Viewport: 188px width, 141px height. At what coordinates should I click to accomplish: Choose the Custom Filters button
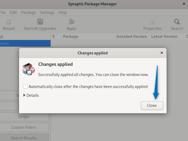(x=24, y=127)
